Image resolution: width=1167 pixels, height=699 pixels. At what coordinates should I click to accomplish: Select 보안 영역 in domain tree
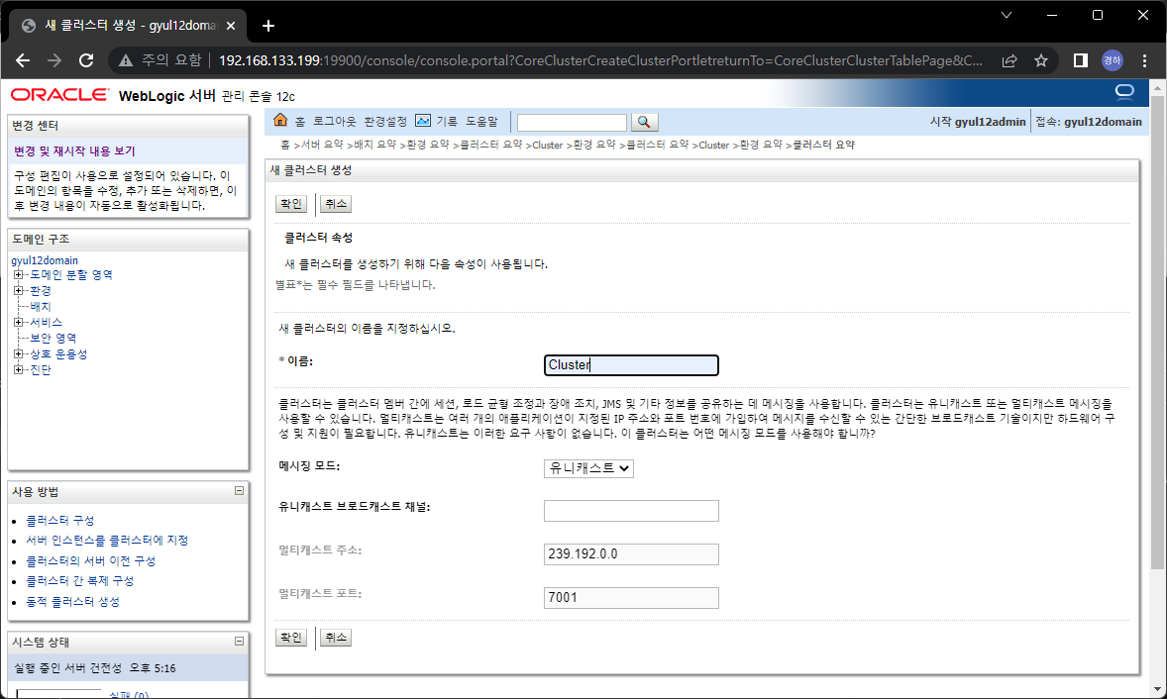click(x=53, y=338)
